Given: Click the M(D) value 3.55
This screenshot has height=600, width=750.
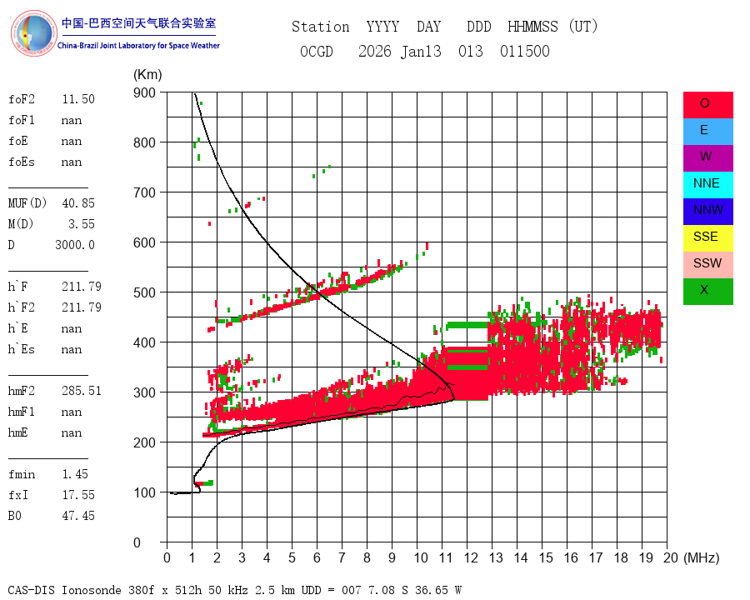Looking at the screenshot, I should (82, 224).
